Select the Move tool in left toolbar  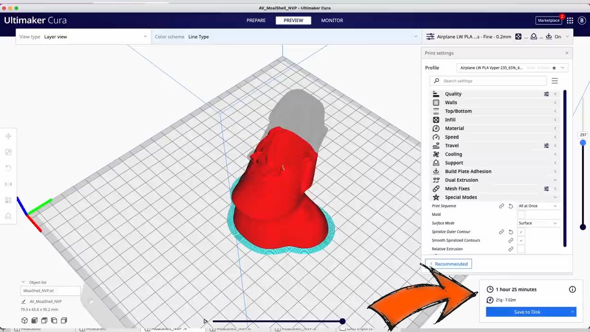(8, 136)
